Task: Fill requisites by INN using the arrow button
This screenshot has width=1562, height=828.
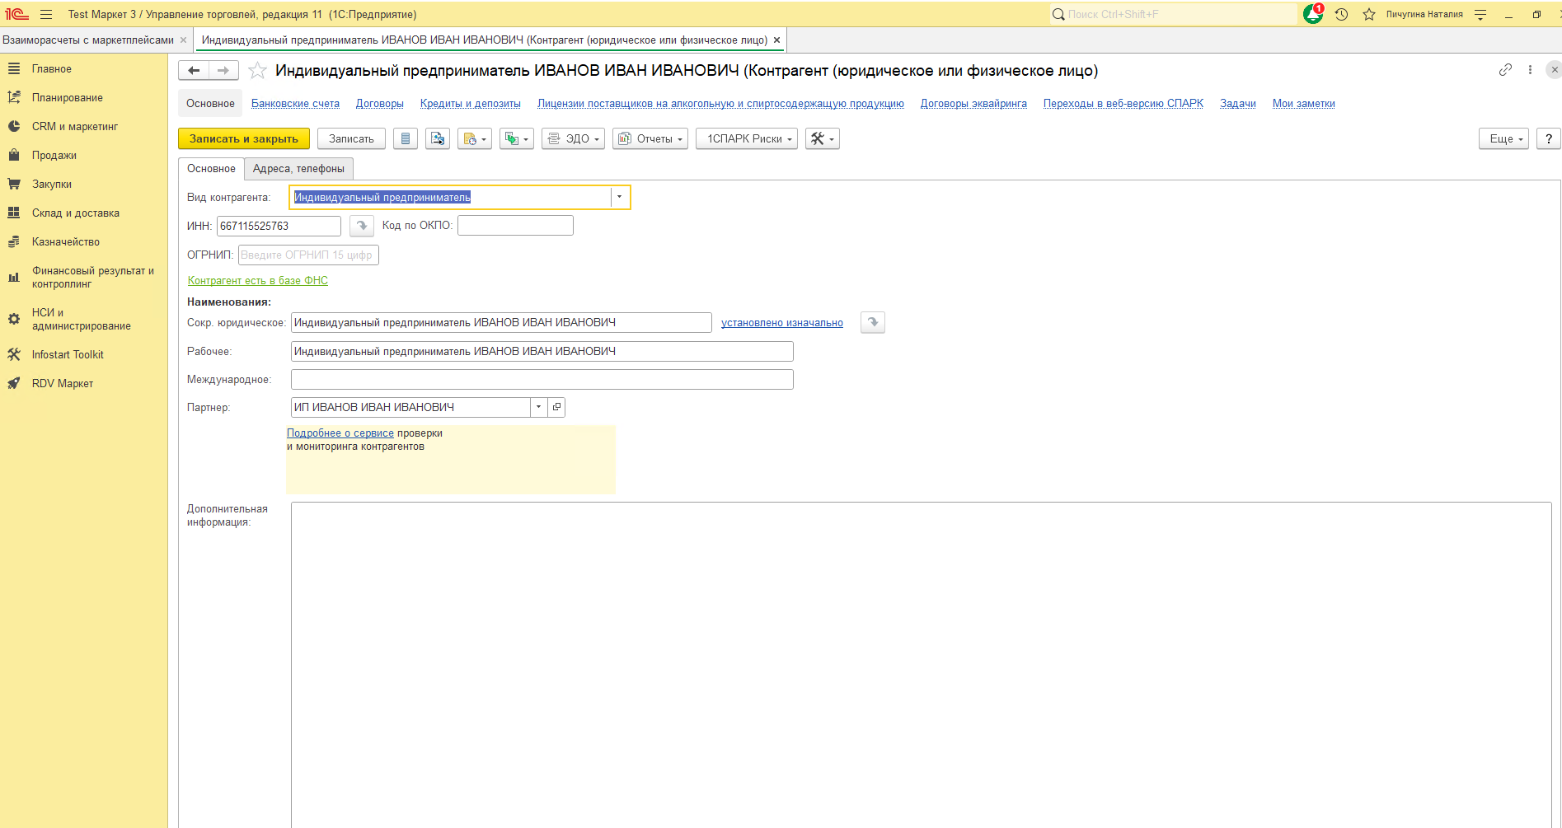Action: click(362, 226)
